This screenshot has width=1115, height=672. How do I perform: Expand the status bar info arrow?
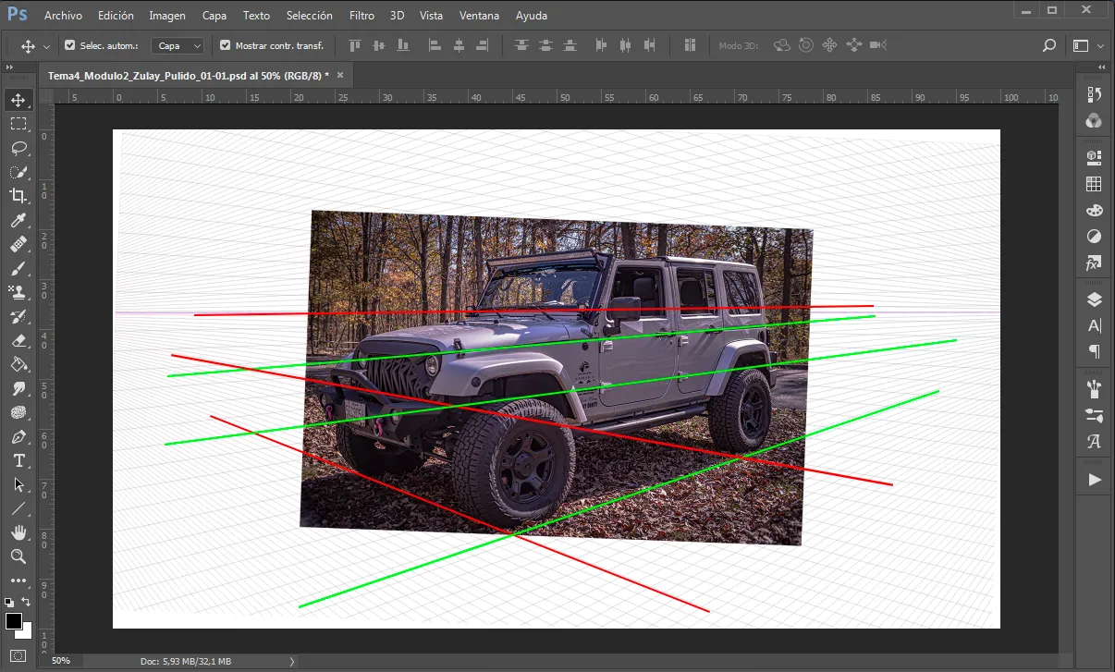[292, 661]
